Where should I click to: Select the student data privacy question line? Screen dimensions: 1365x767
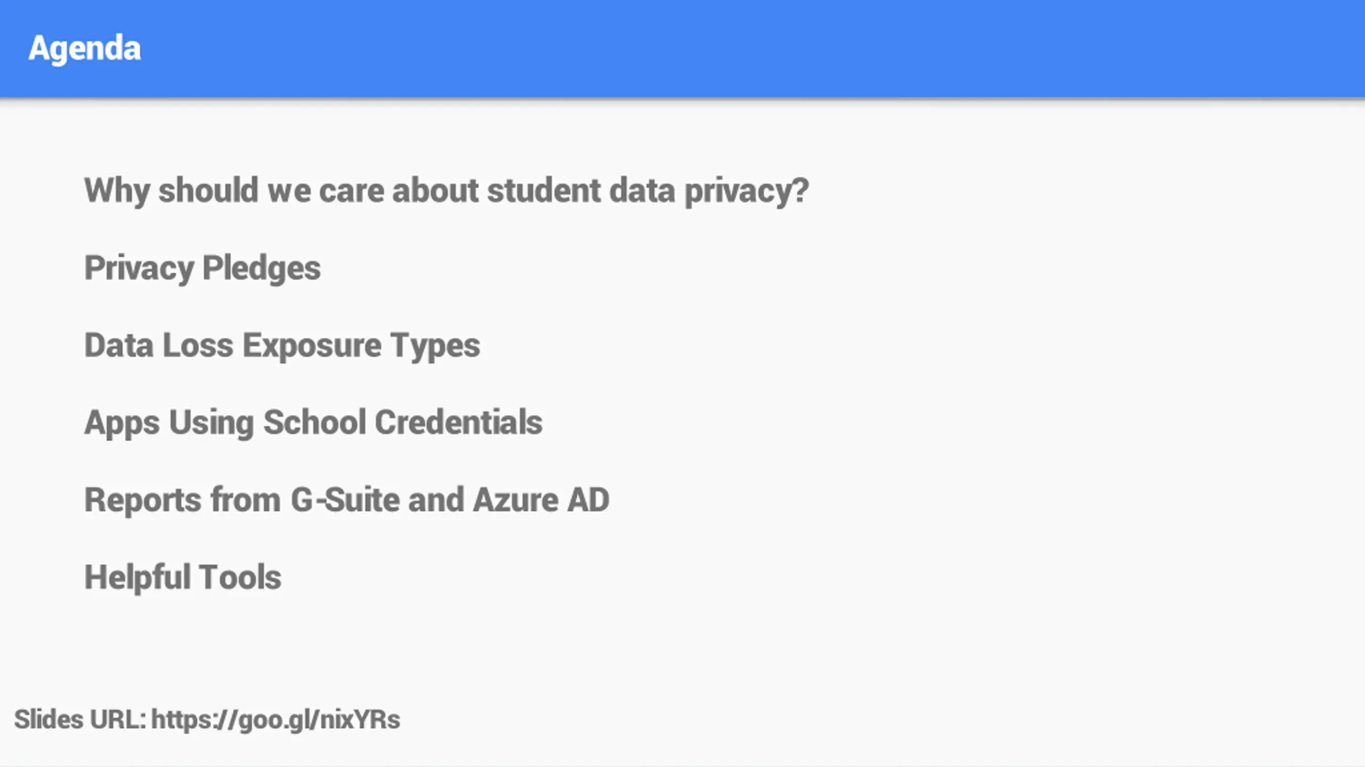447,191
